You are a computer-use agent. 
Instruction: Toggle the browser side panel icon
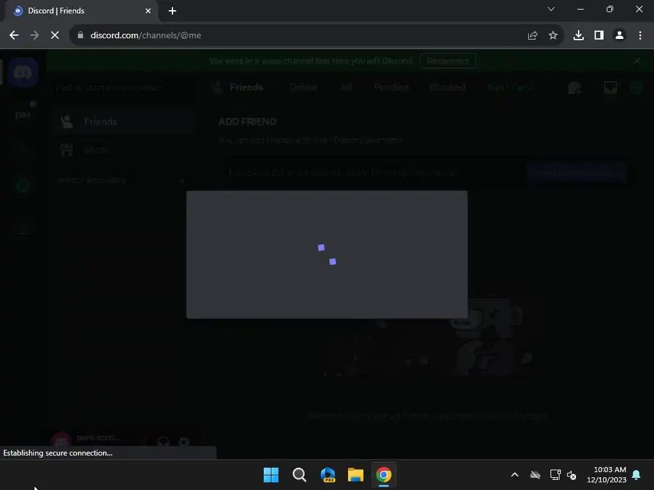click(599, 36)
